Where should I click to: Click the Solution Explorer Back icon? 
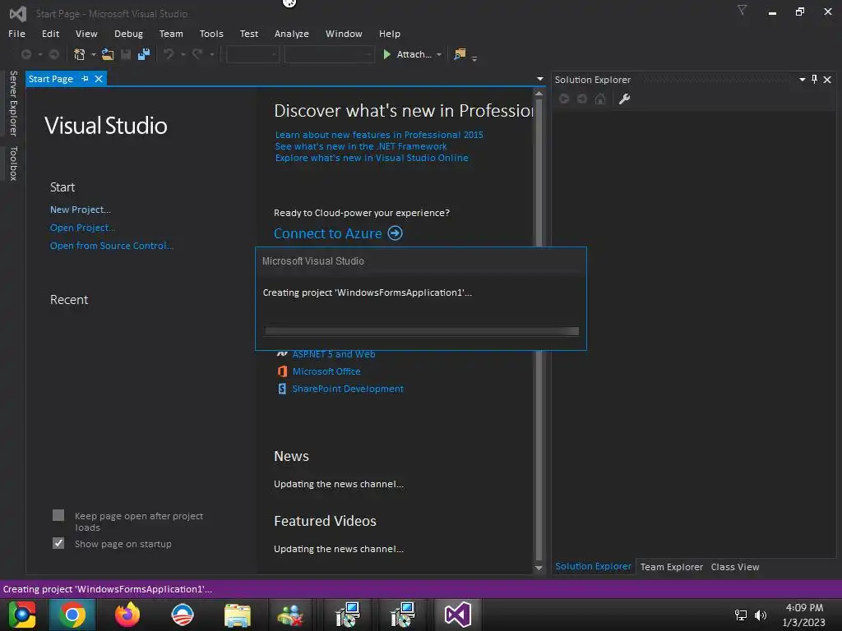[564, 99]
